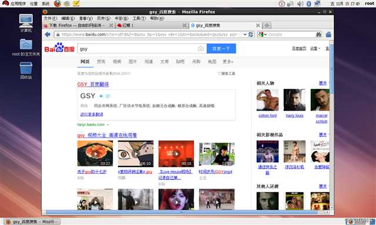The image size is (376, 225).
Task: Open the 历史(S) History menu in Firefox
Action: (x=103, y=18)
